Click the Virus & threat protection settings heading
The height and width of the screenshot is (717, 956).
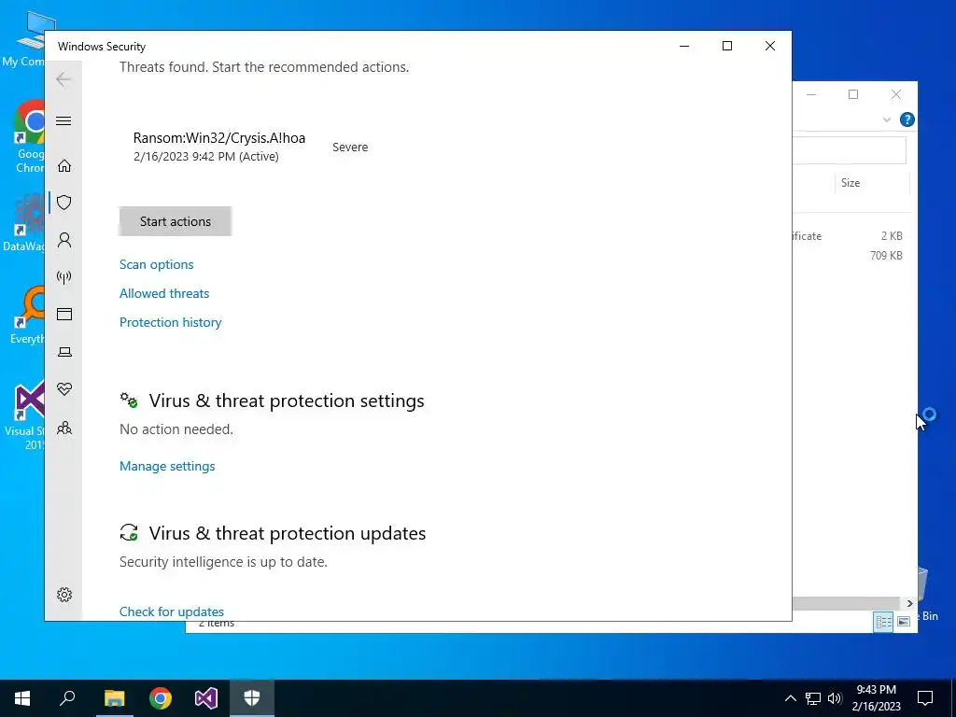[x=287, y=401]
